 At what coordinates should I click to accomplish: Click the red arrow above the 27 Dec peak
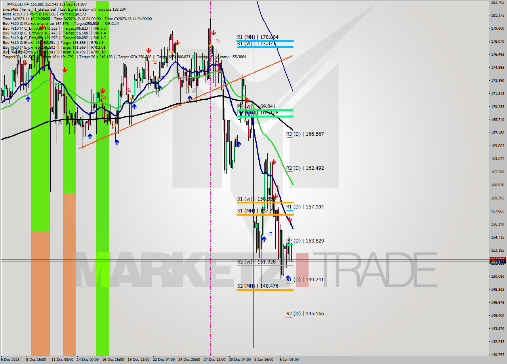213,32
